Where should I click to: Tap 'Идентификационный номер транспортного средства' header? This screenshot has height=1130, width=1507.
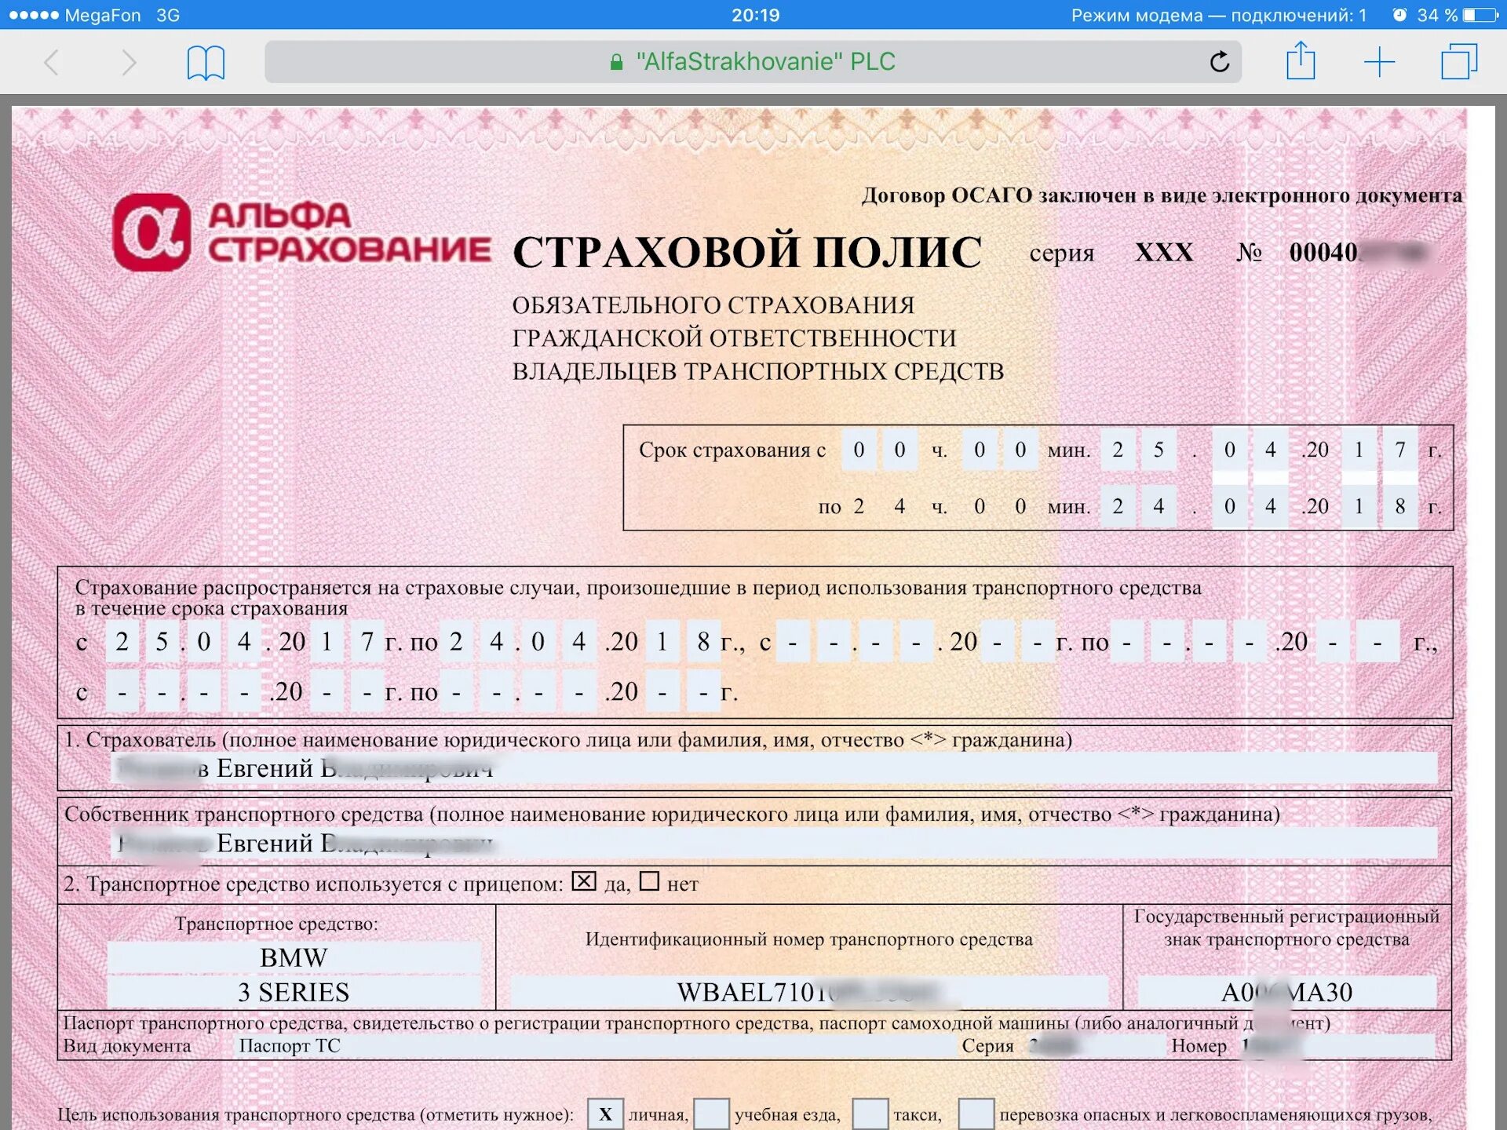coord(809,939)
